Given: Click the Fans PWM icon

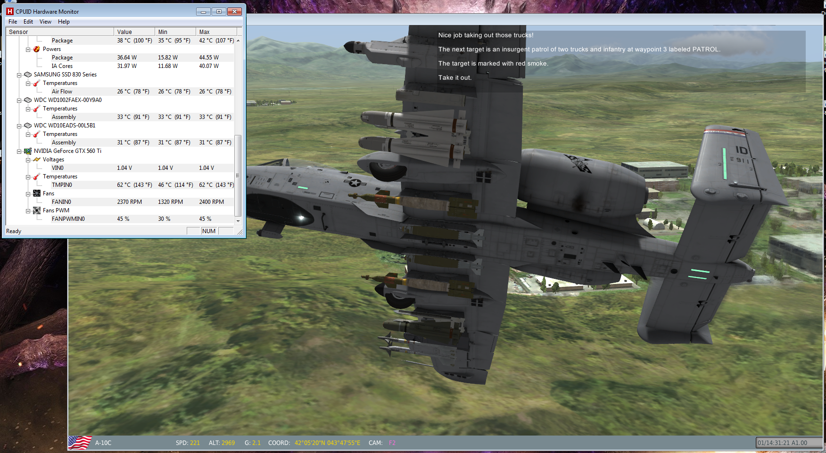Looking at the screenshot, I should [x=37, y=210].
